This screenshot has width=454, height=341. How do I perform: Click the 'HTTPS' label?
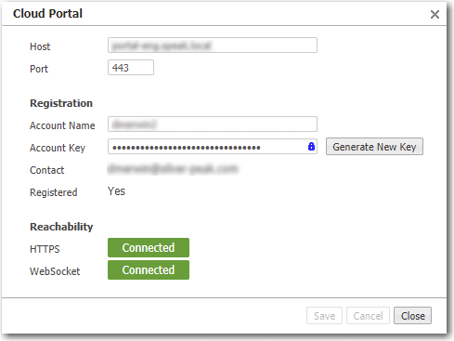45,249
